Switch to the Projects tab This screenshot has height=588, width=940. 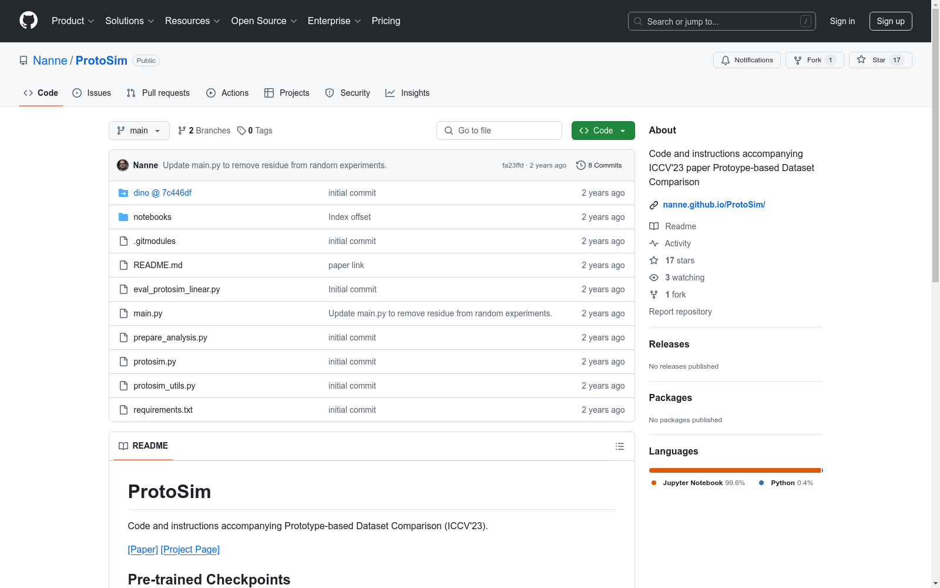pyautogui.click(x=287, y=93)
